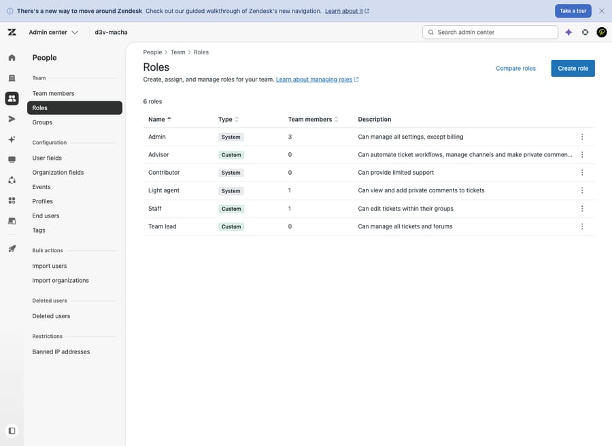The height and width of the screenshot is (446, 612).
Task: Open Events in sidebar
Action: [41, 187]
